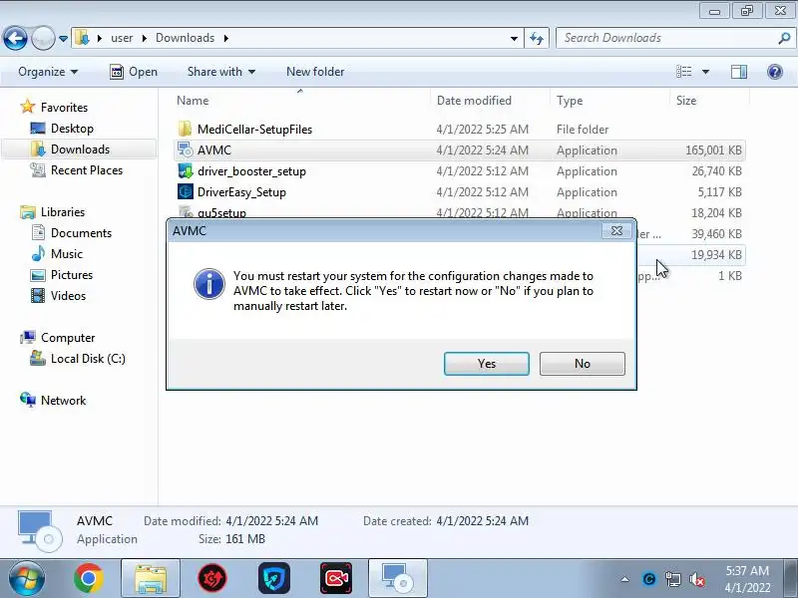Open the Documents library

(81, 233)
